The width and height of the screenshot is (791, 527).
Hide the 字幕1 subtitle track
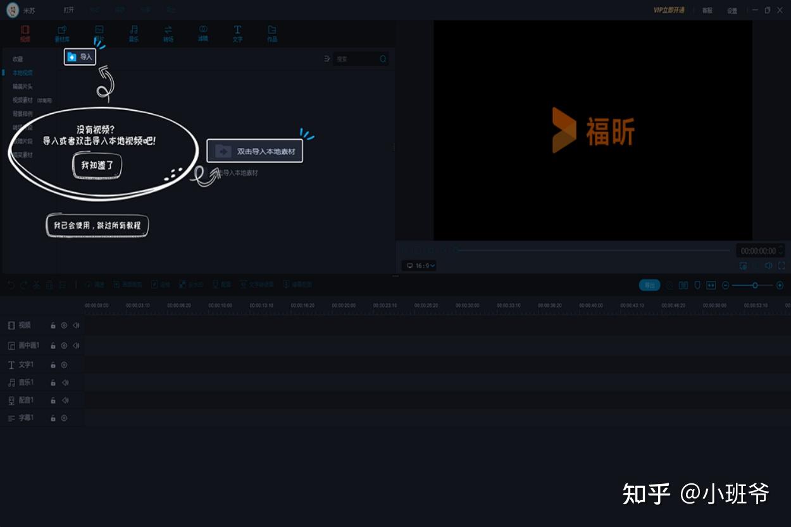(x=64, y=418)
